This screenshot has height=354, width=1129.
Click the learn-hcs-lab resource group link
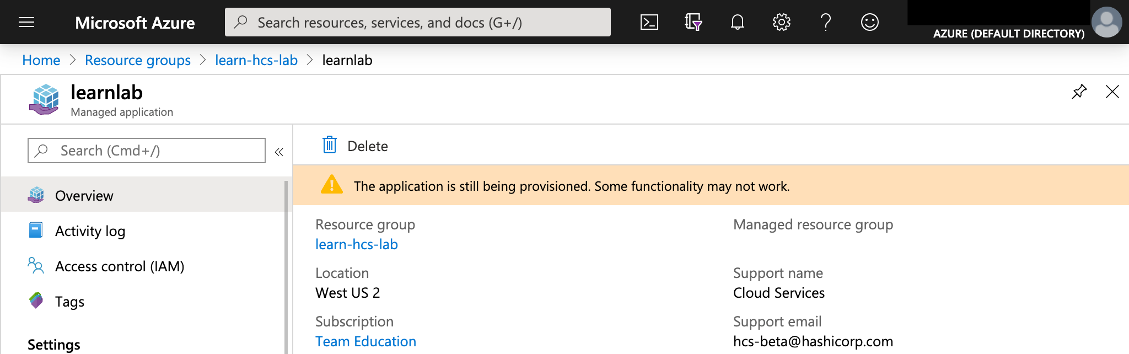(356, 244)
